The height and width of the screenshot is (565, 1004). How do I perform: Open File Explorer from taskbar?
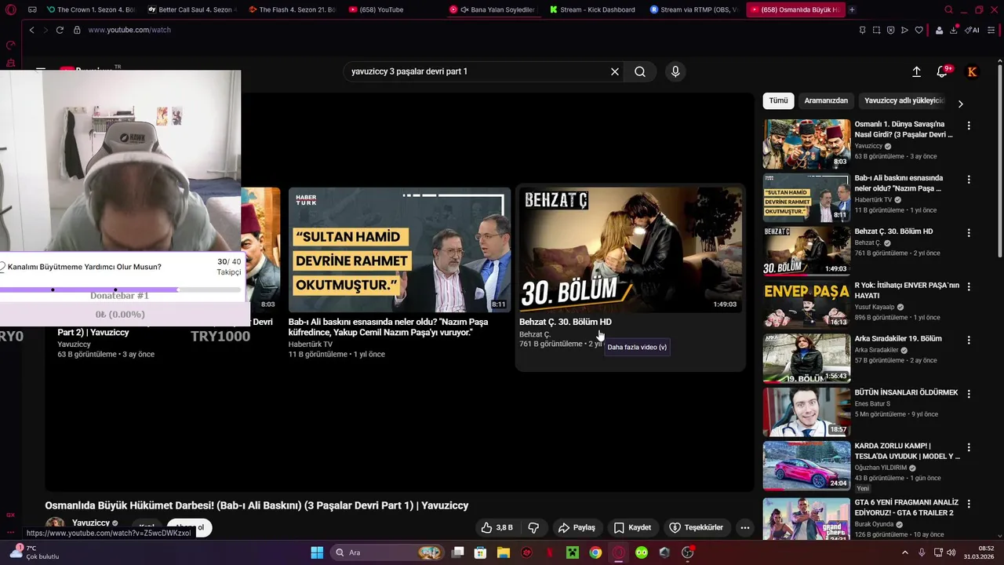(504, 552)
